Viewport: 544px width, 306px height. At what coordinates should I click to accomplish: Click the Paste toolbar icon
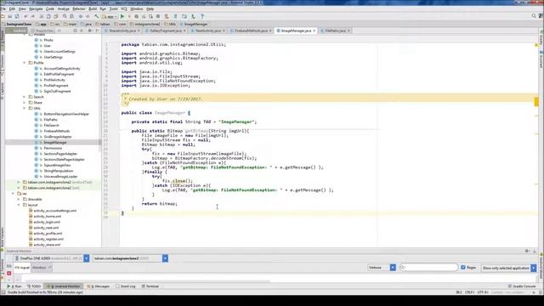tap(56, 16)
